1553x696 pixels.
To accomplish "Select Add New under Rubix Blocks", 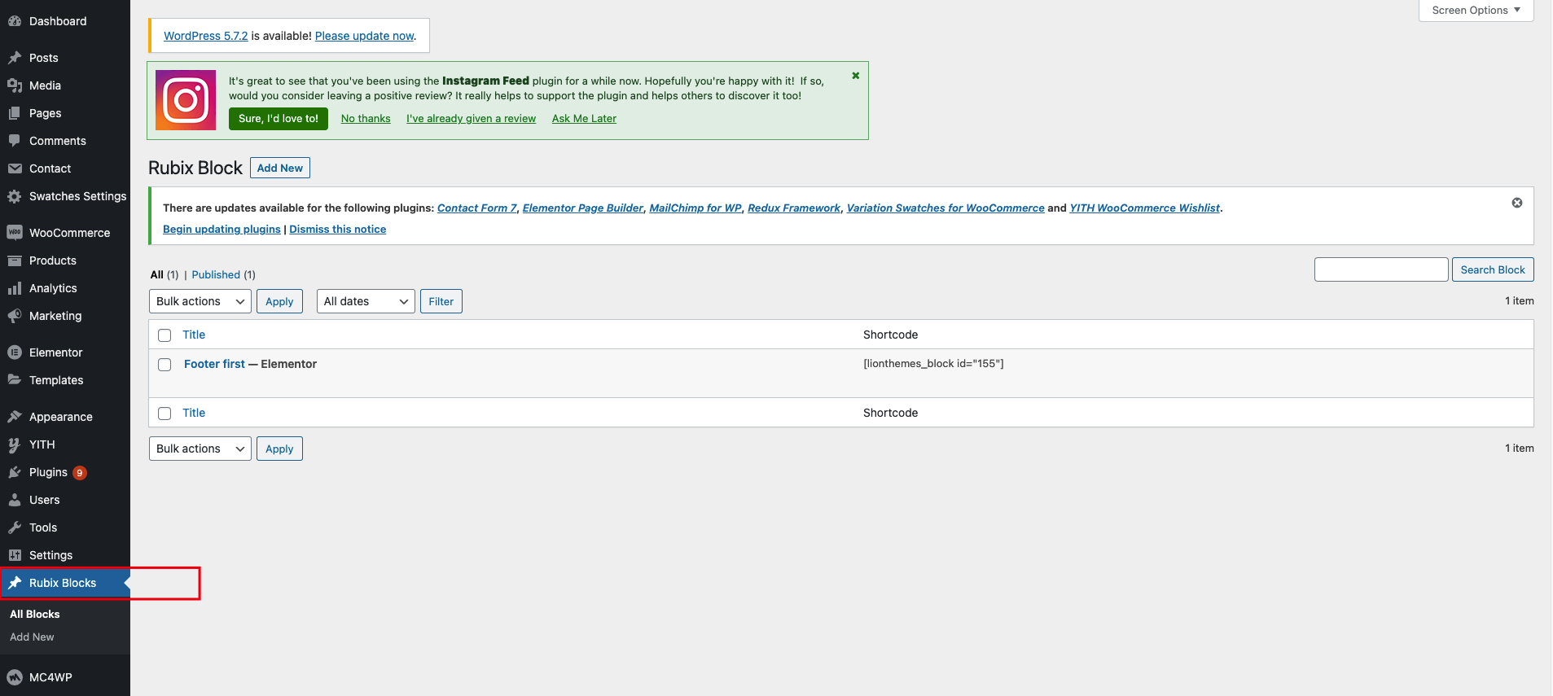I will [x=32, y=637].
